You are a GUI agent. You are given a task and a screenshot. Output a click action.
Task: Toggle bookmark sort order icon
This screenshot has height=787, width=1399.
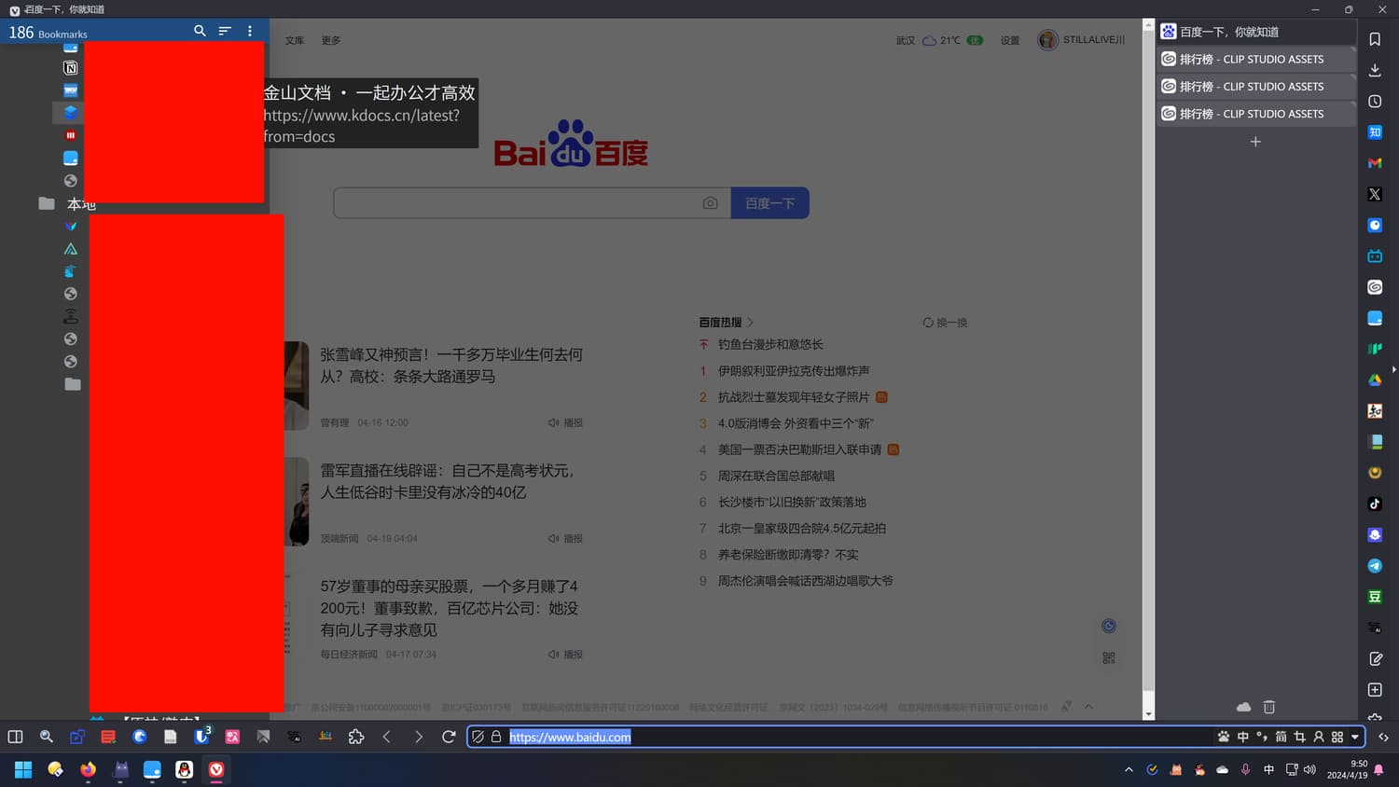coord(225,31)
